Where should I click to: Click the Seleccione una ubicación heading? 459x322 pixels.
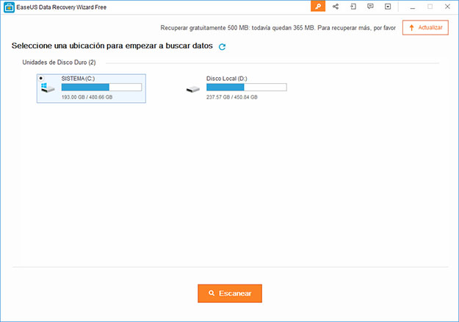tap(112, 46)
